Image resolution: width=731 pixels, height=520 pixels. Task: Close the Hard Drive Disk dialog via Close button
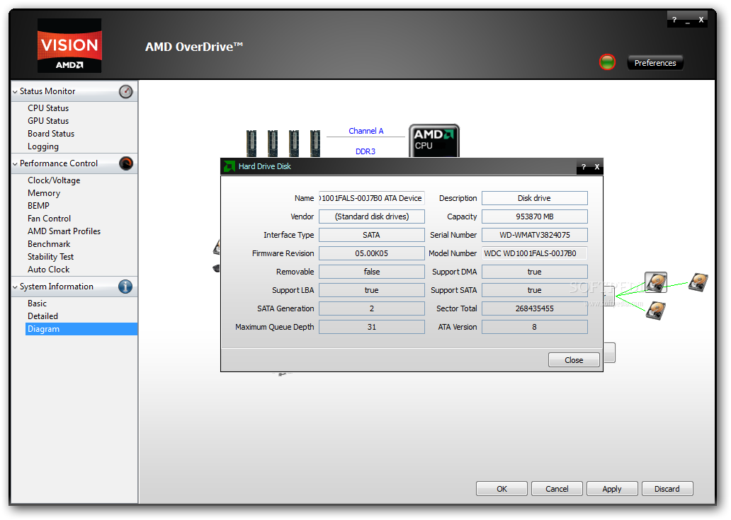[574, 360]
